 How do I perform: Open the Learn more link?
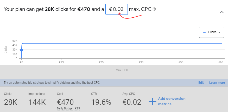coord(217,83)
